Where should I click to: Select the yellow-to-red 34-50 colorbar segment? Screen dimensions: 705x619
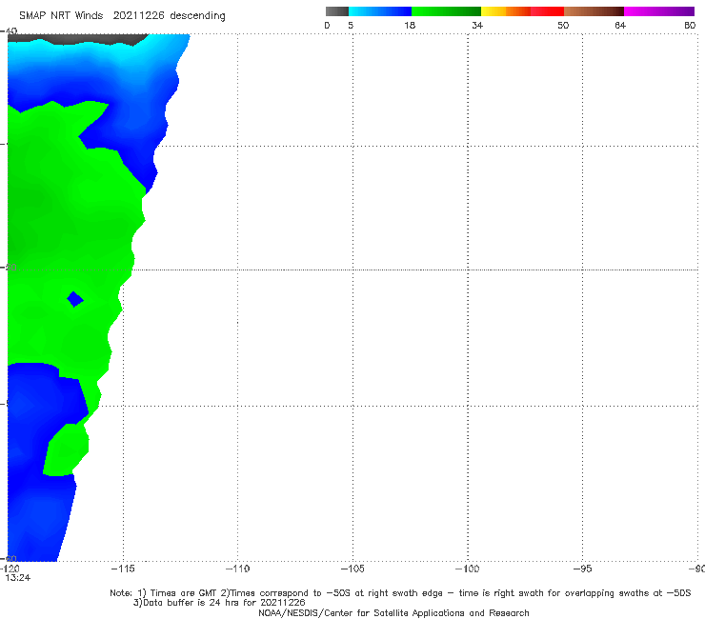[x=522, y=11]
